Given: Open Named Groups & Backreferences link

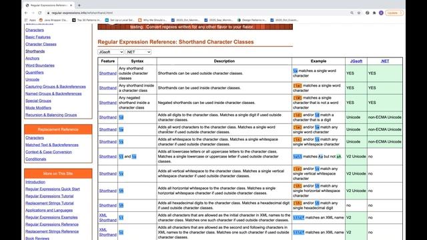Looking at the screenshot, I should pyautogui.click(x=53, y=93).
